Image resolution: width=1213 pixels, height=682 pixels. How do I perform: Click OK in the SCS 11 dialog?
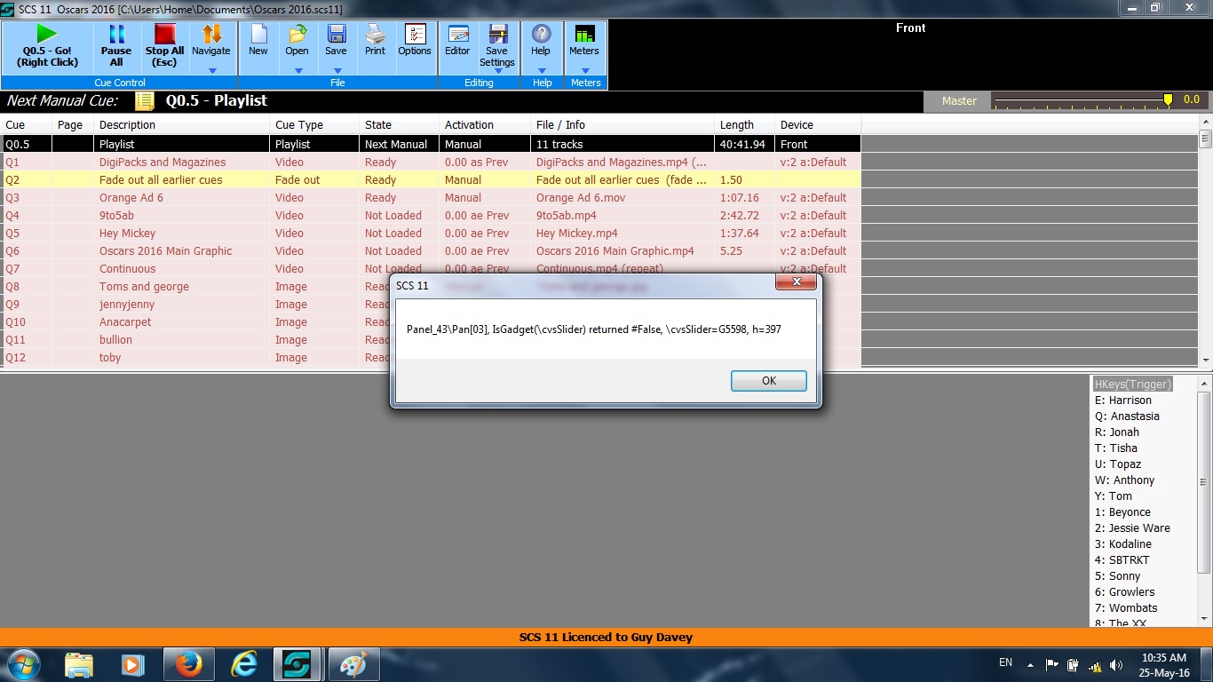coord(768,381)
